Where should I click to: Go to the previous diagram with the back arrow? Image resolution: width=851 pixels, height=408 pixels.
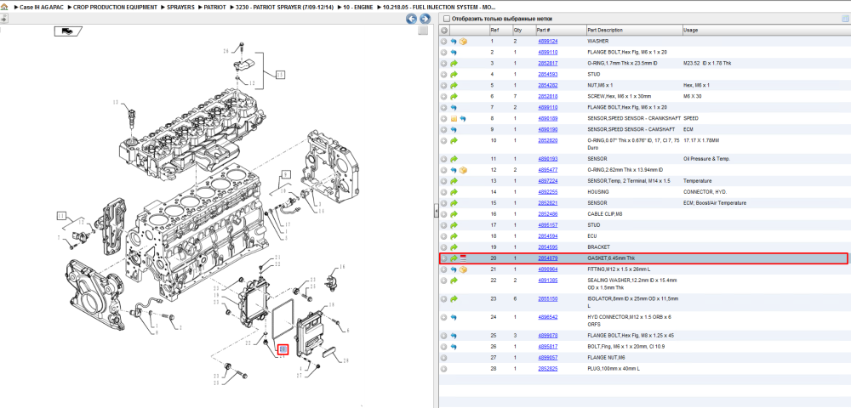click(411, 19)
